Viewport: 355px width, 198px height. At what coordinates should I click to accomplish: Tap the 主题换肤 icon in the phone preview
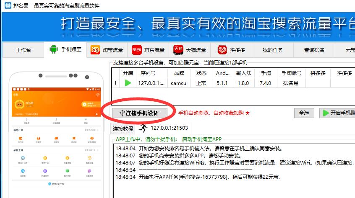[x=89, y=171]
